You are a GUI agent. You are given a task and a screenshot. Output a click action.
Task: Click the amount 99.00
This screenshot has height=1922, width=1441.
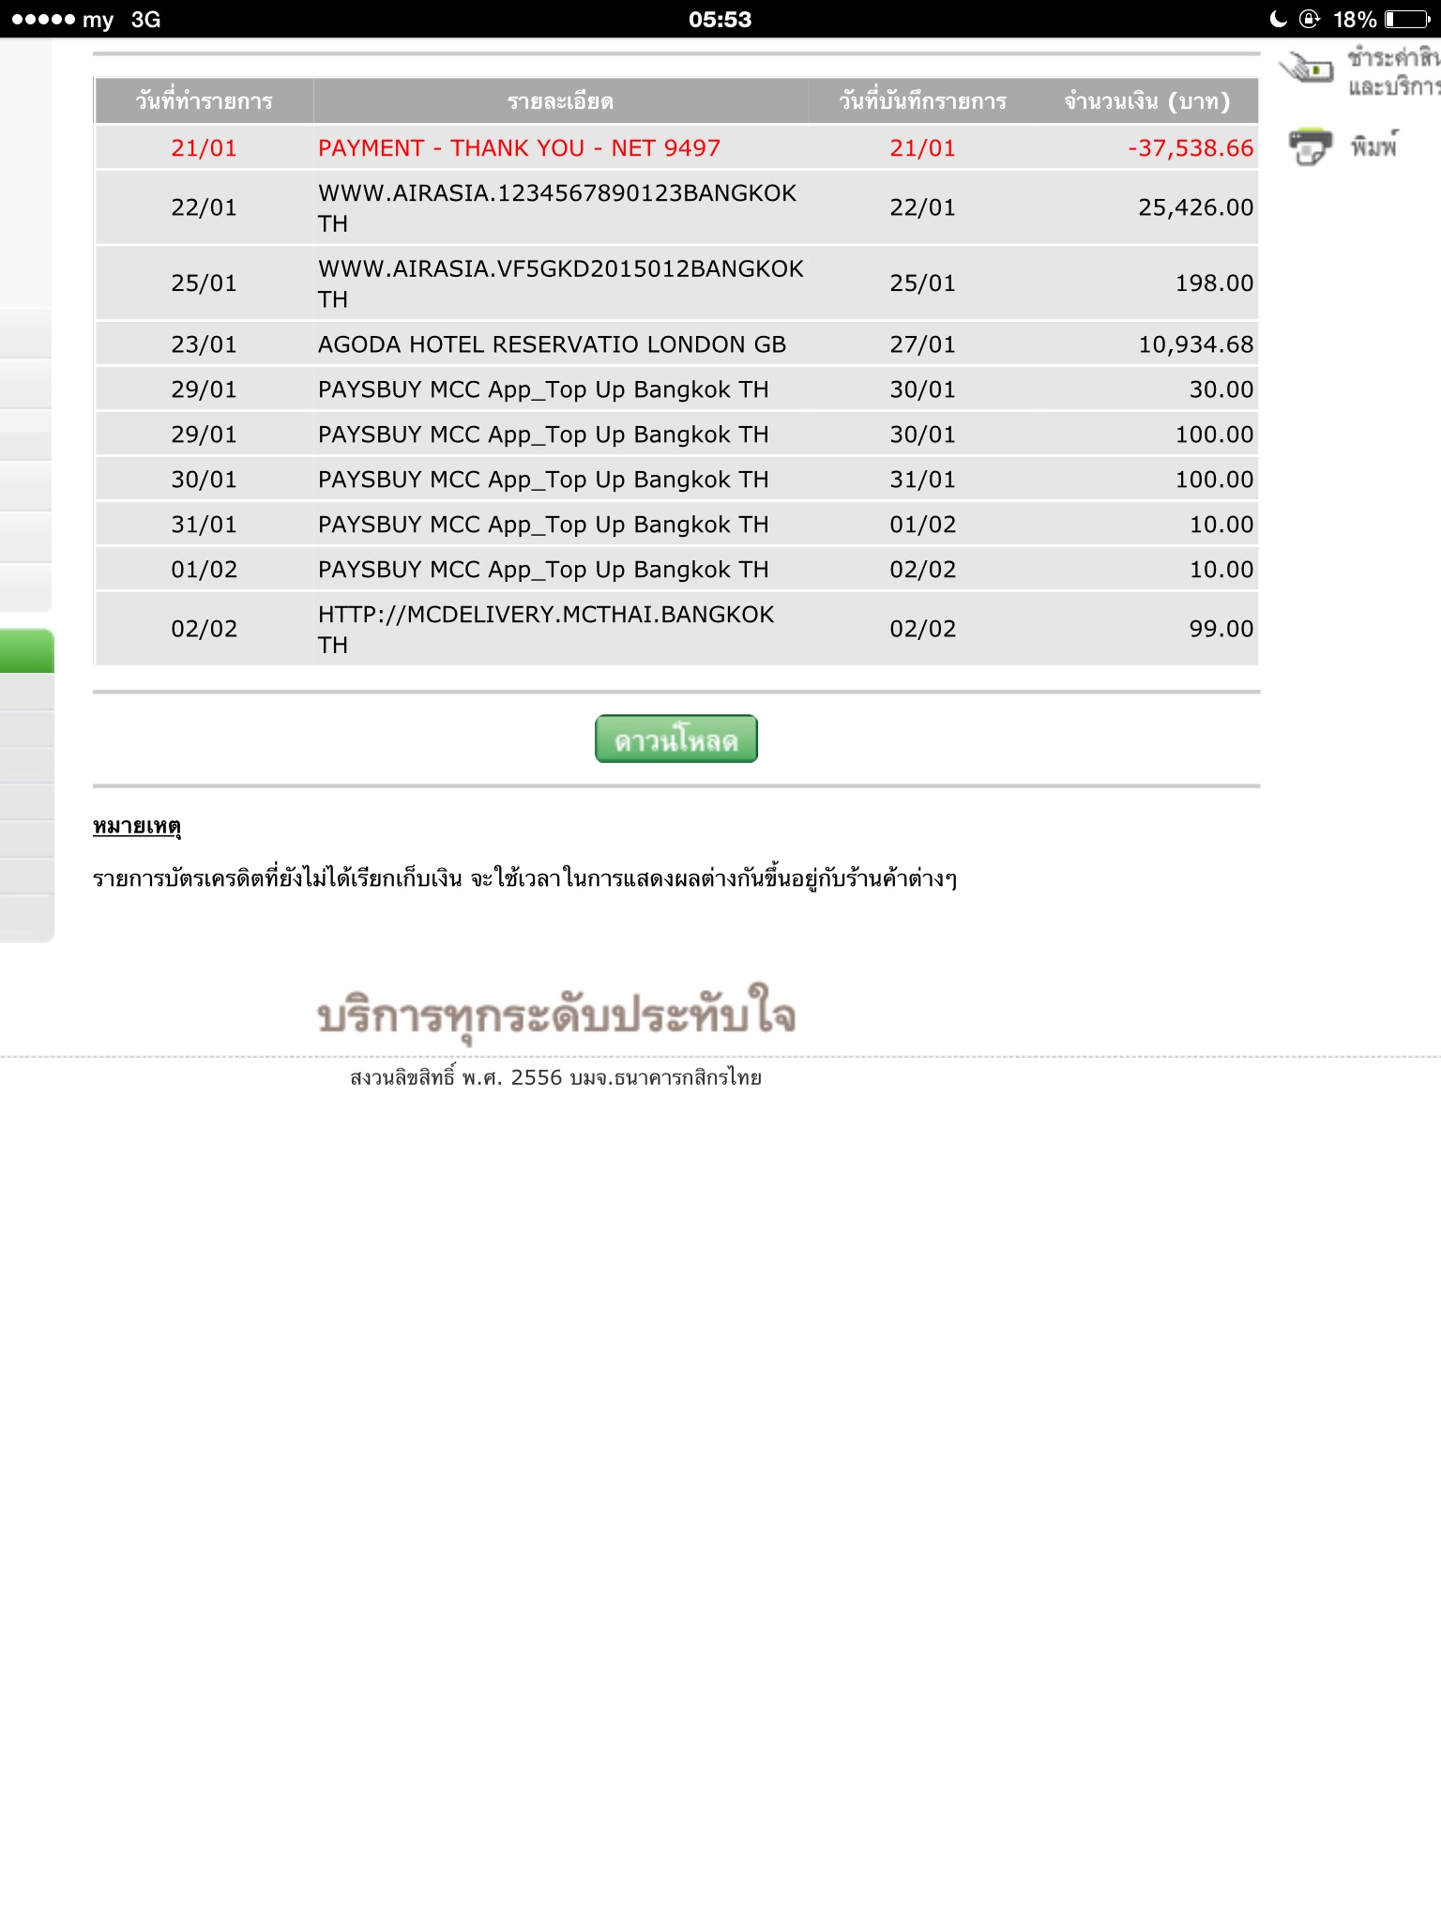tap(1221, 629)
